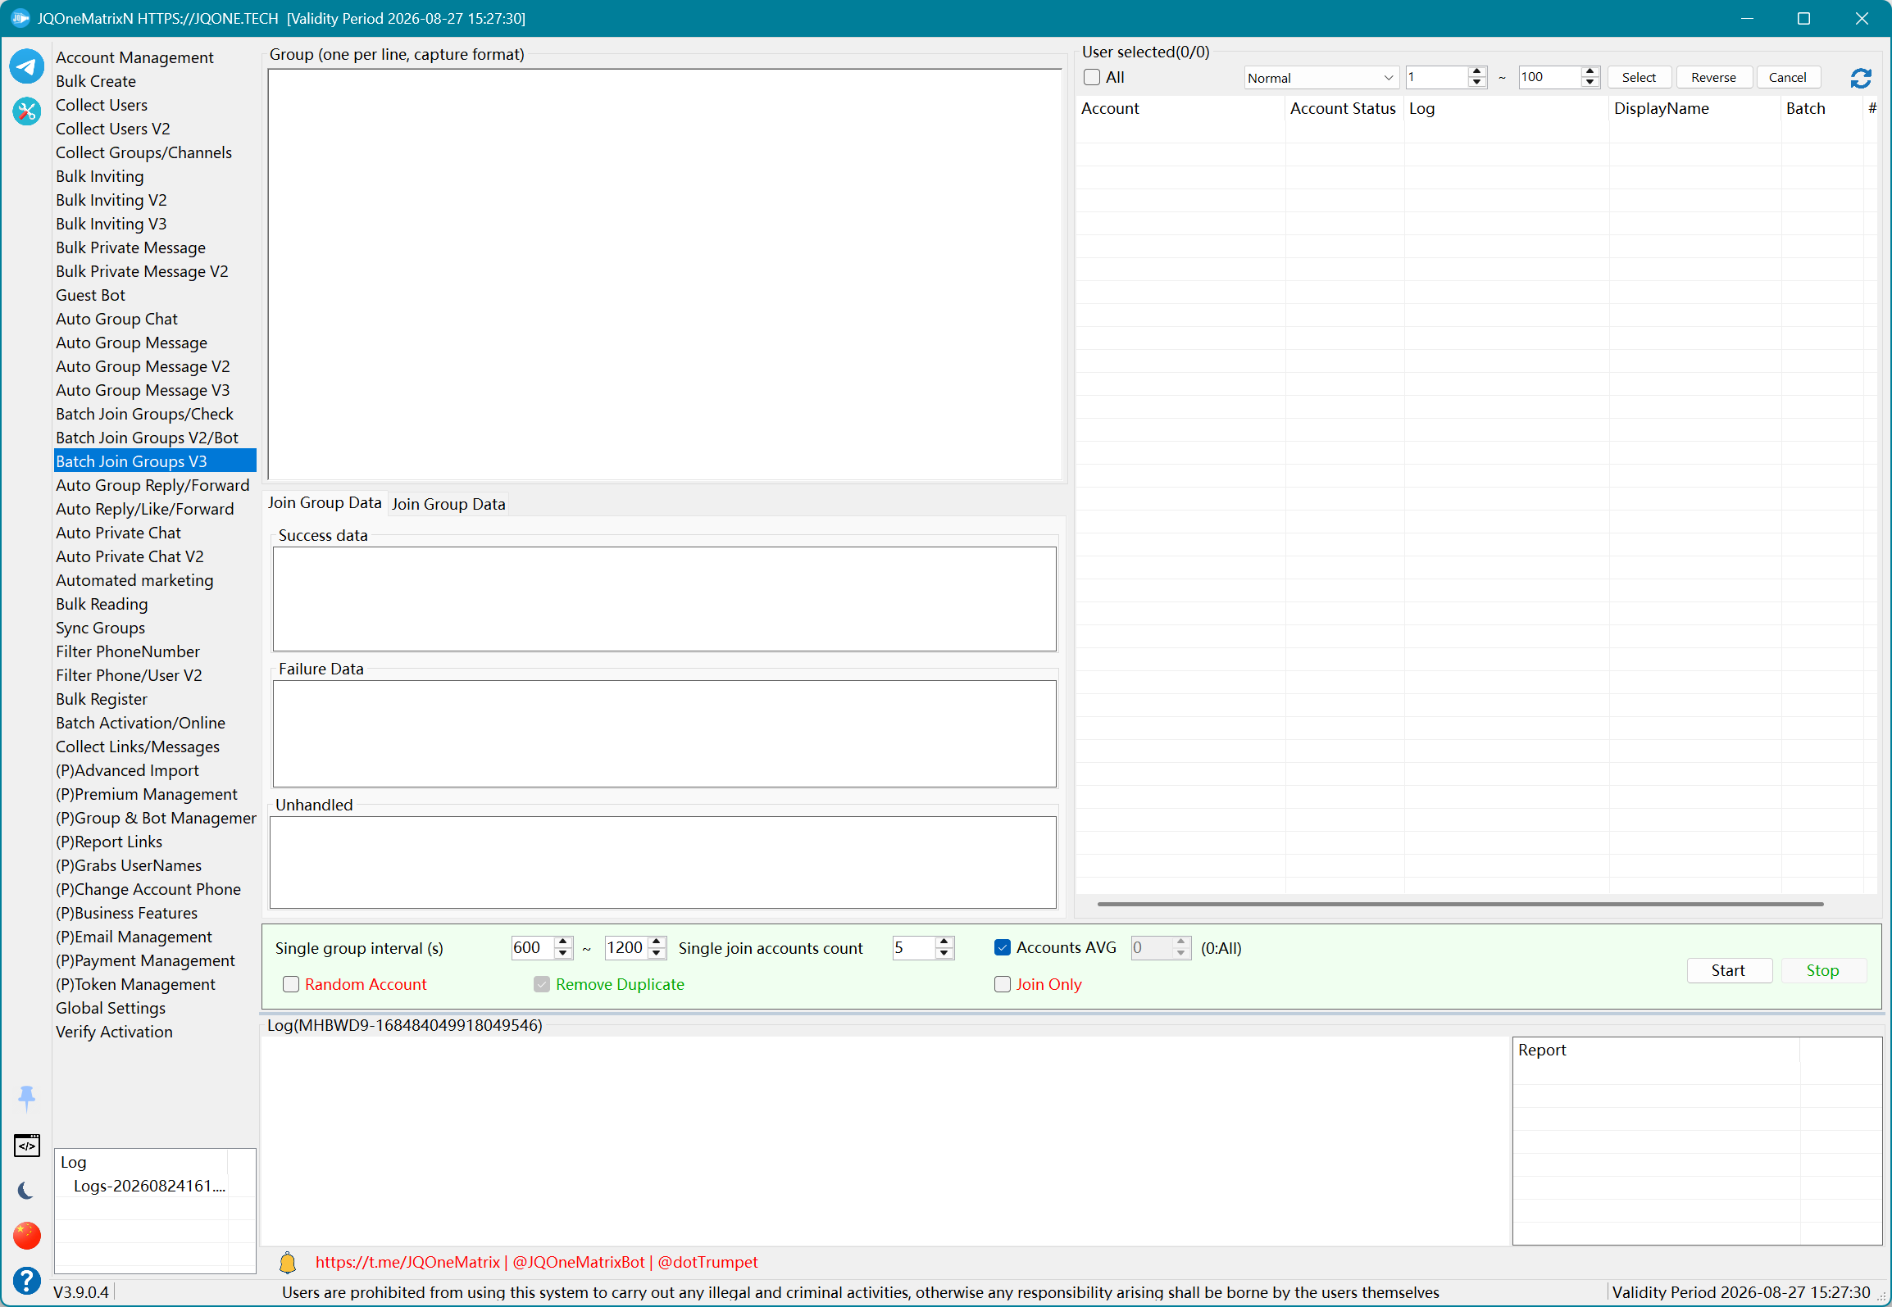
Task: Increase the range start value spinner
Action: coord(1477,72)
